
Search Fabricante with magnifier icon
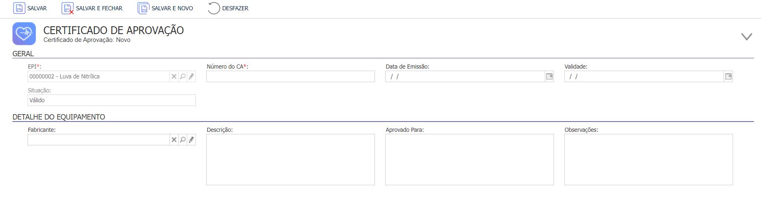tap(183, 140)
